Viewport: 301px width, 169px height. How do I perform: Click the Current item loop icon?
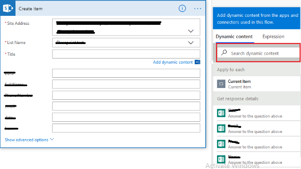pyautogui.click(x=221, y=84)
